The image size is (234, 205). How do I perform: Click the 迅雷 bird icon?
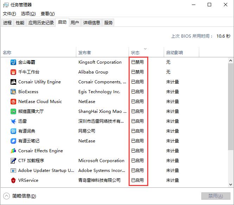coord(13,121)
